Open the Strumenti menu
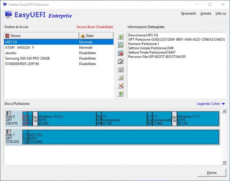The image size is (230, 181). point(188,13)
